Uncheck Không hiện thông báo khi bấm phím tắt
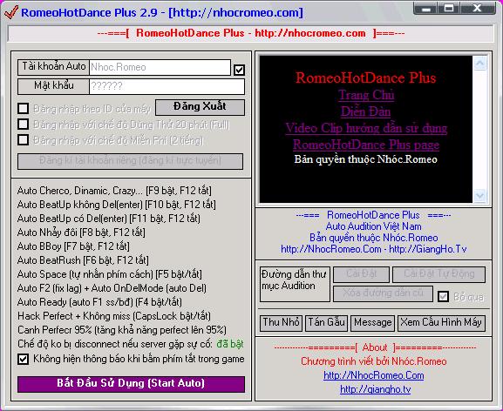The width and height of the screenshot is (503, 411). coord(23,359)
